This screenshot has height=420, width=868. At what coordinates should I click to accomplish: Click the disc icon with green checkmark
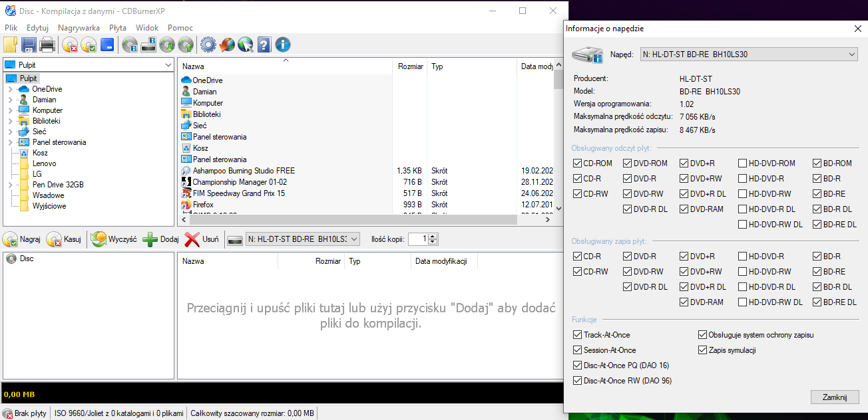coord(89,45)
